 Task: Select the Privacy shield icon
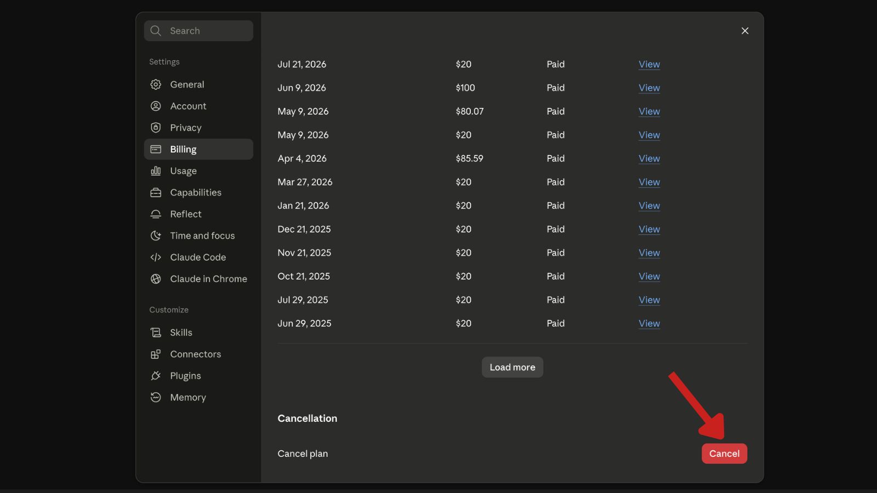point(156,128)
